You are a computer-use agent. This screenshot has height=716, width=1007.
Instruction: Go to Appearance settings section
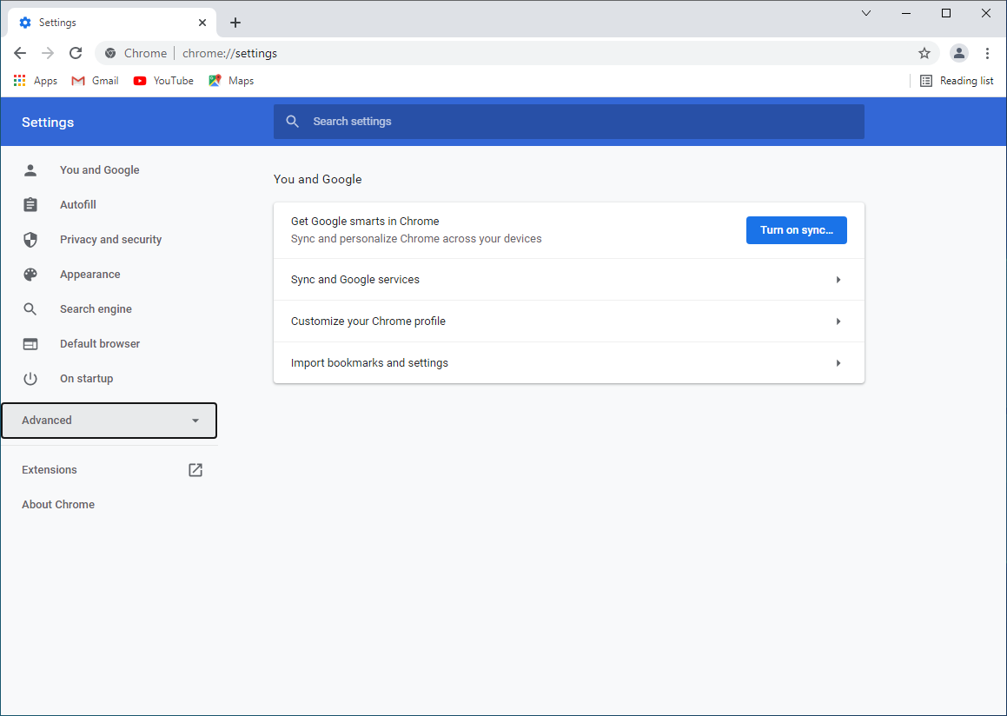pyautogui.click(x=89, y=275)
